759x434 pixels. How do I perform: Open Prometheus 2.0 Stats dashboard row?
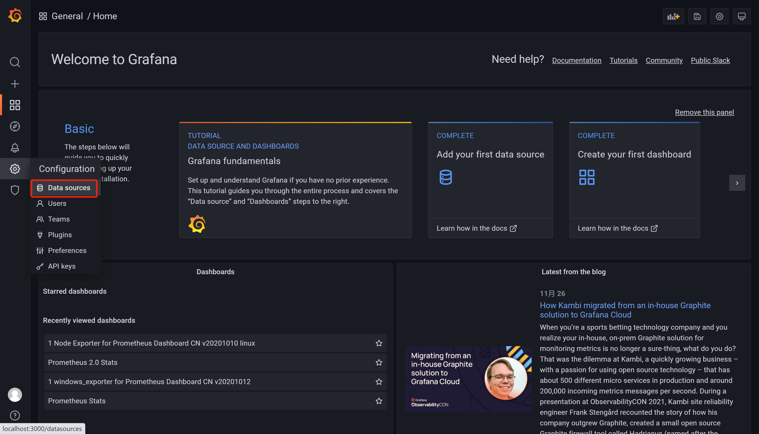click(215, 362)
